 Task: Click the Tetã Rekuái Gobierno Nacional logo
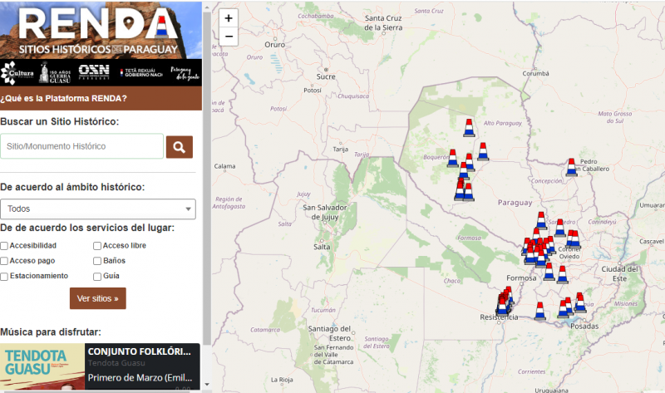[141, 73]
